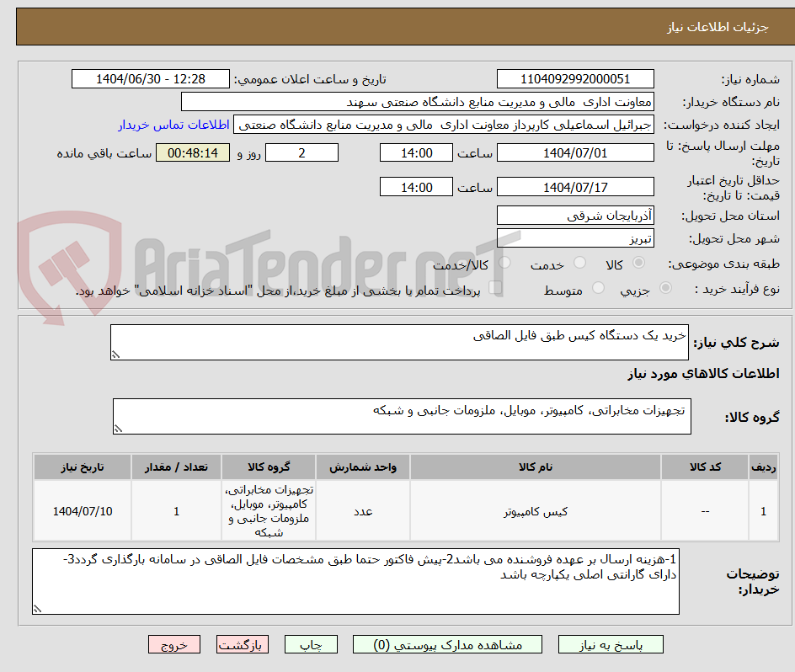Screen dimensions: 795x672
Task: Select the خدمت radio button
Action: [x=579, y=263]
